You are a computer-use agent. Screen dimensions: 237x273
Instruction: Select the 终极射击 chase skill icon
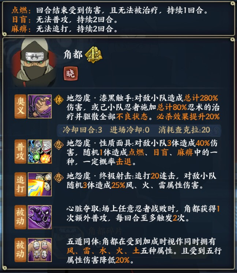click(x=39, y=184)
